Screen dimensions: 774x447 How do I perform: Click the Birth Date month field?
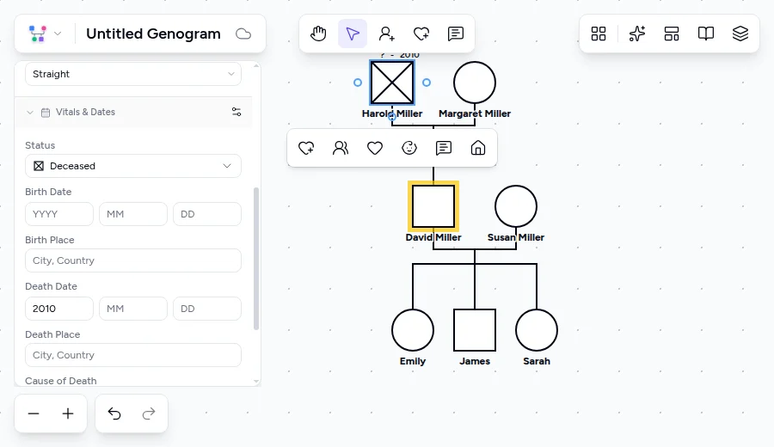click(x=133, y=214)
